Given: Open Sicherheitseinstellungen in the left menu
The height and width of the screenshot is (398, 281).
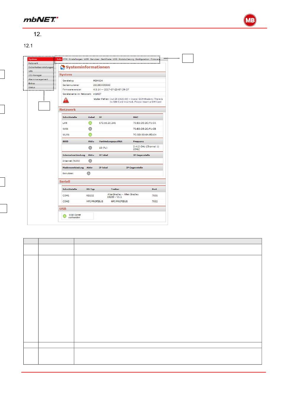Looking at the screenshot, I should [41, 67].
